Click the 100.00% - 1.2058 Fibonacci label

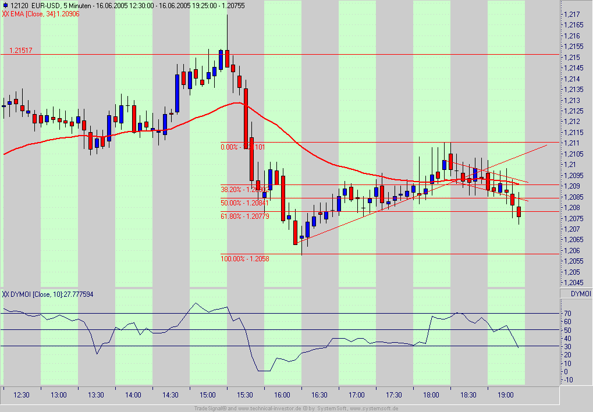pos(244,259)
